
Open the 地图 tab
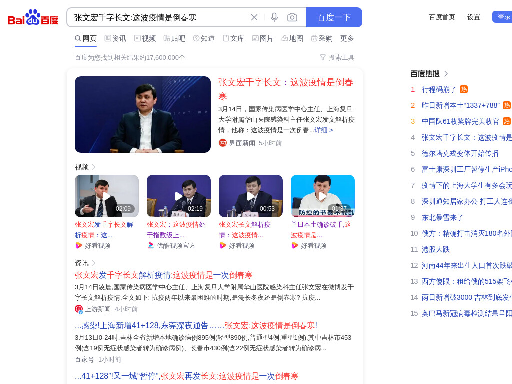pos(292,39)
